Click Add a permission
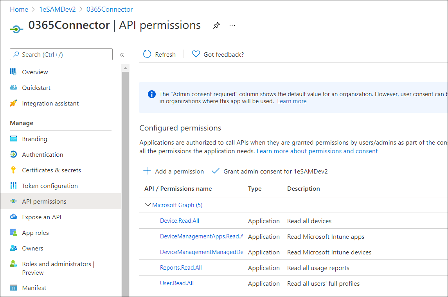The width and height of the screenshot is (448, 297). tap(174, 171)
